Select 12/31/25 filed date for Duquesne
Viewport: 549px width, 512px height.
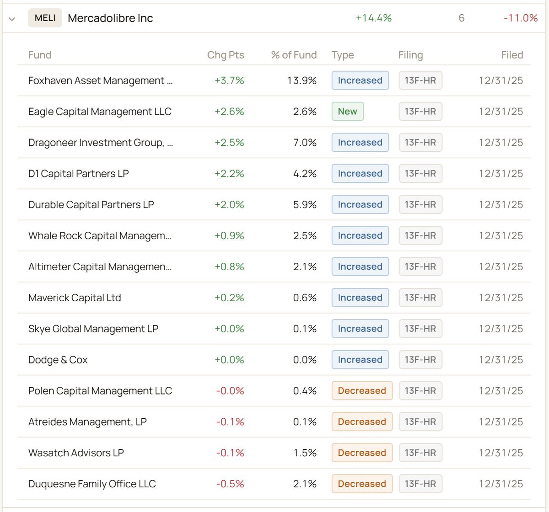[501, 484]
